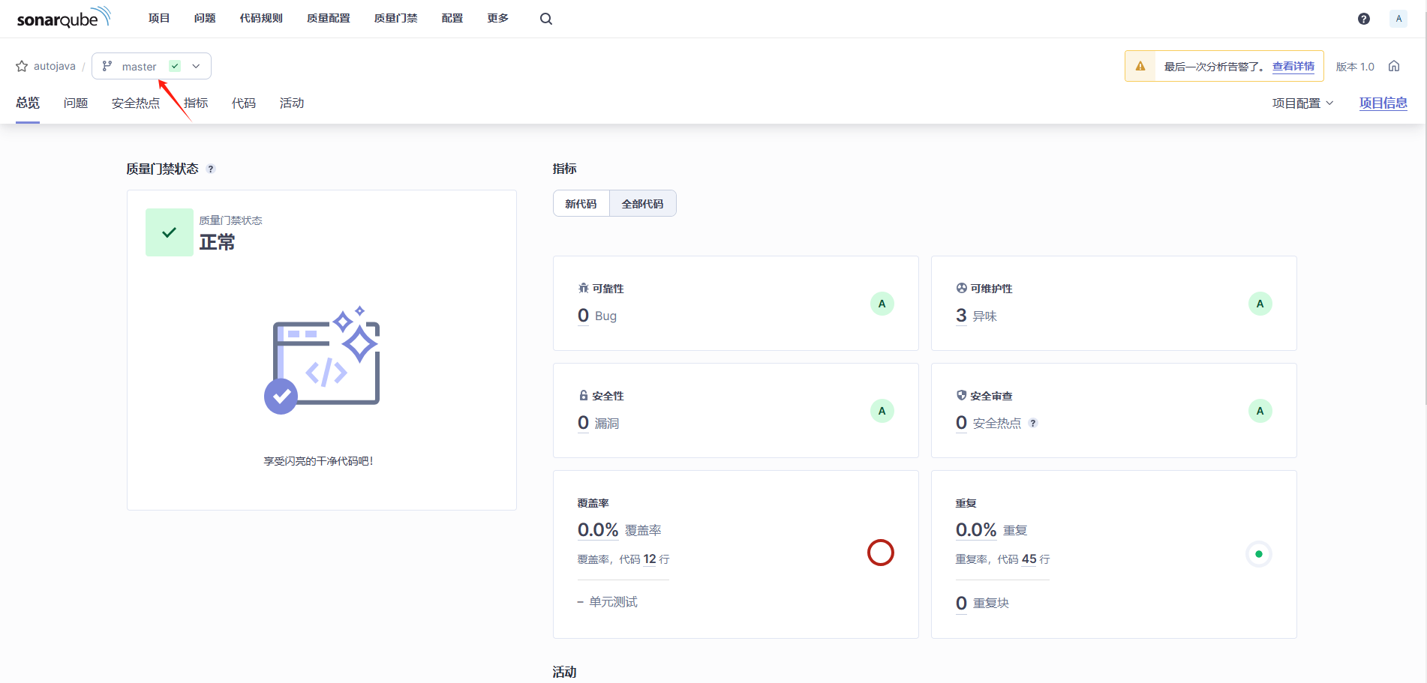The width and height of the screenshot is (1427, 683).
Task: Star the autojava project as favorite
Action: [x=22, y=66]
